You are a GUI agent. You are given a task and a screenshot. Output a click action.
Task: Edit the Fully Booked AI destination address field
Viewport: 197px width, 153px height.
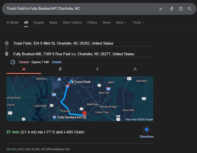click(x=83, y=54)
